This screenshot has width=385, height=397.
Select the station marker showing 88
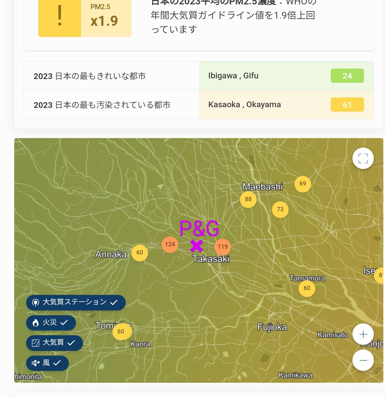248,199
